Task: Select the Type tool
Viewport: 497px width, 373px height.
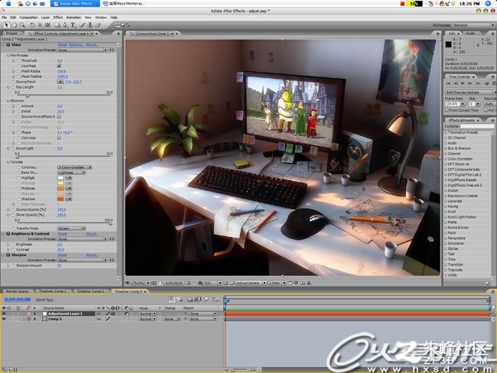Action: (x=73, y=25)
